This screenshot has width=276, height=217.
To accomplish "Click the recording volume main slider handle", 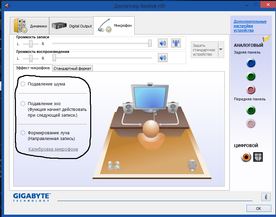I will click(150, 43).
